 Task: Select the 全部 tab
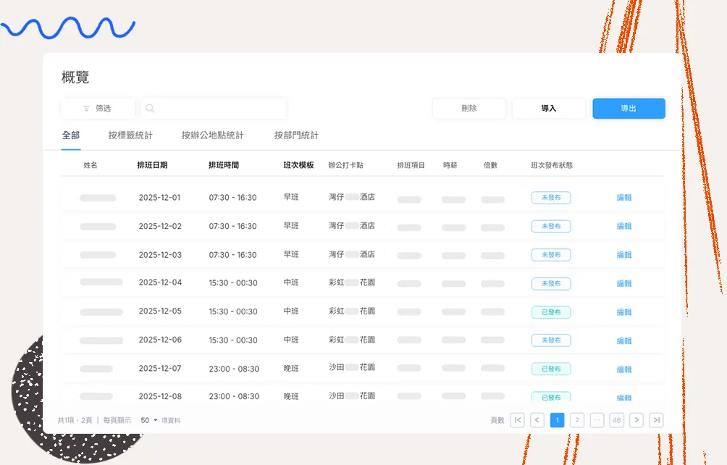(71, 135)
